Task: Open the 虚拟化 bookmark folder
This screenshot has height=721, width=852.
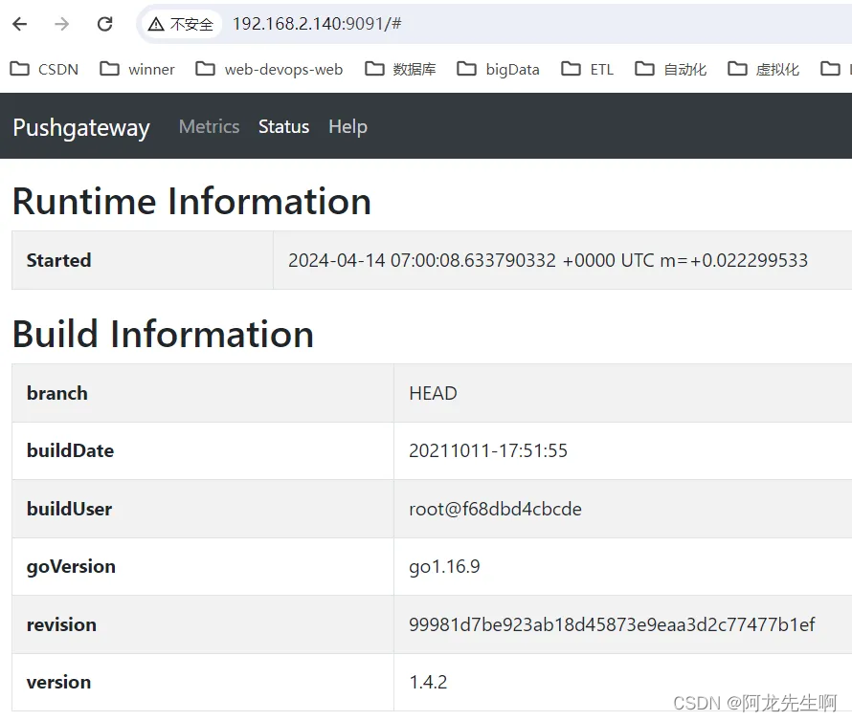Action: point(763,69)
